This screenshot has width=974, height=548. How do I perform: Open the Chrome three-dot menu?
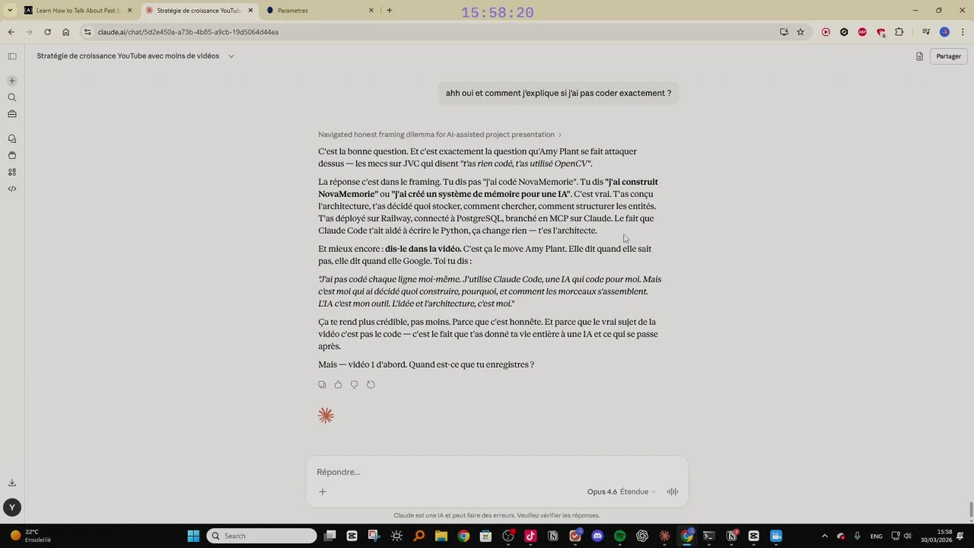pos(962,32)
